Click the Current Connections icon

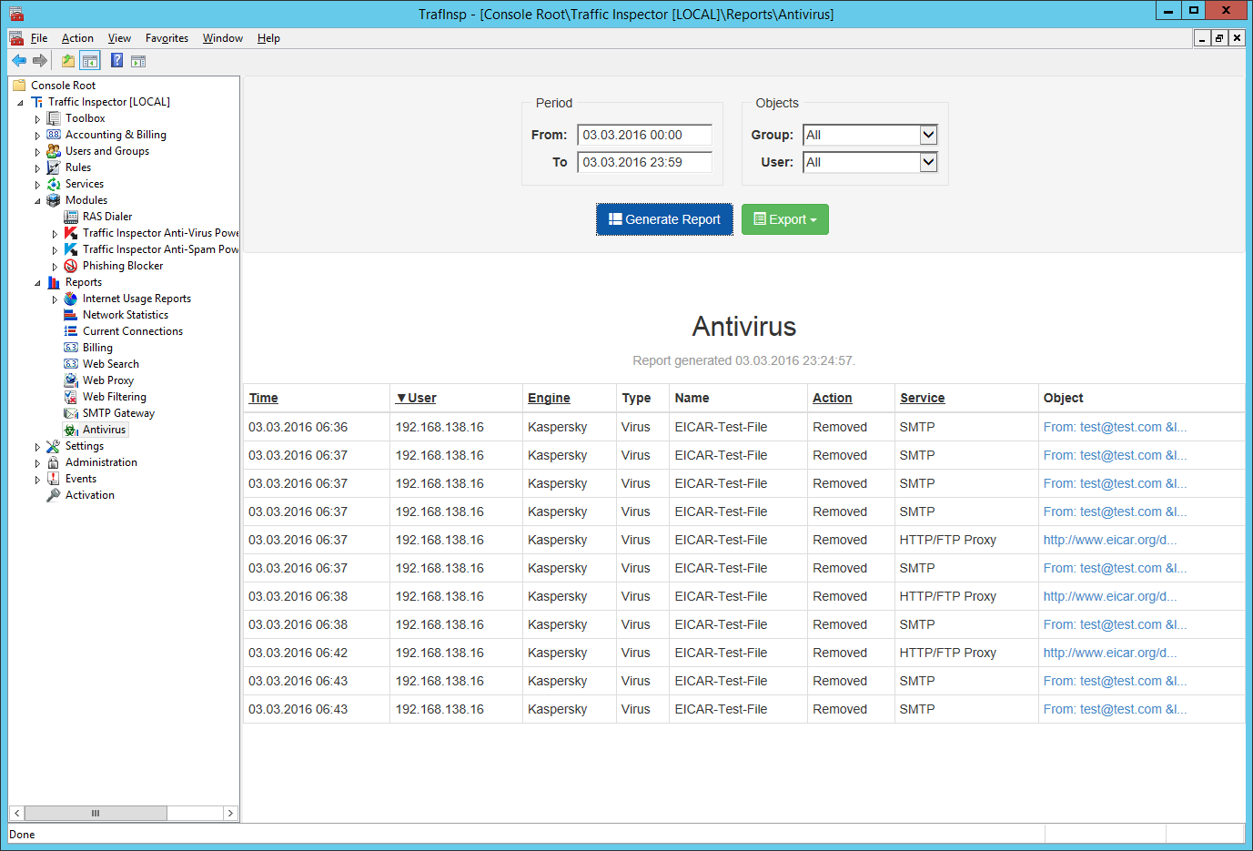tap(71, 331)
